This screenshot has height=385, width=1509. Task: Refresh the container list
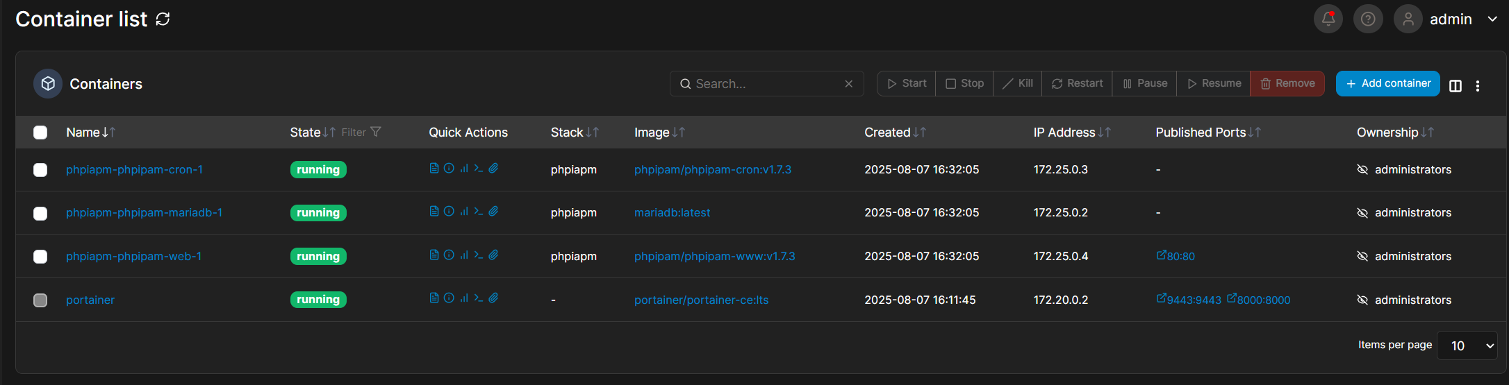pos(163,19)
